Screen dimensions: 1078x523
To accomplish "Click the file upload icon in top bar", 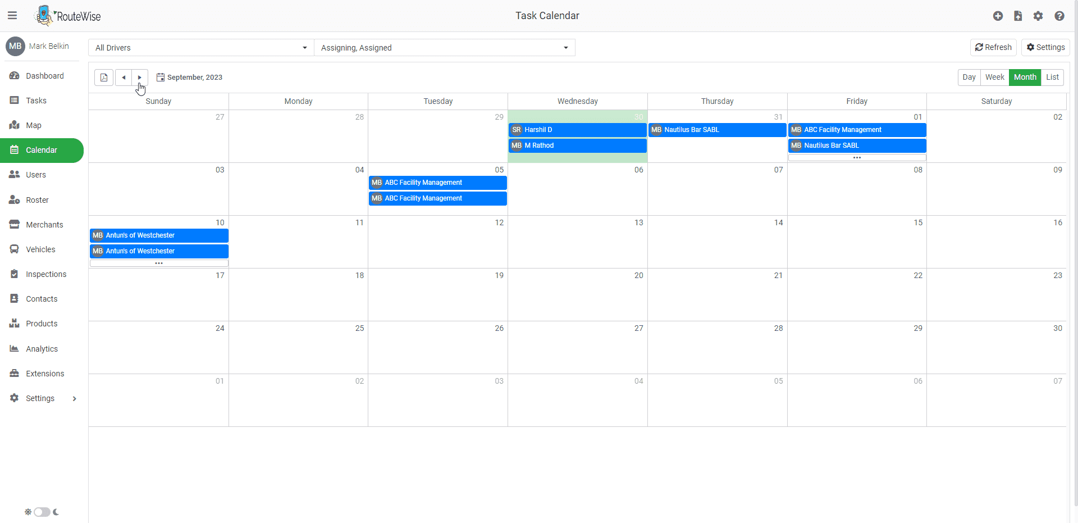I will (x=1018, y=16).
